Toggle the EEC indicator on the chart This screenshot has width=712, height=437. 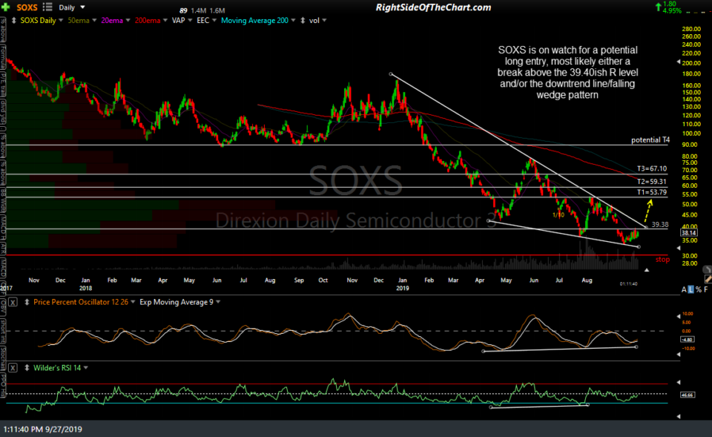pyautogui.click(x=202, y=21)
